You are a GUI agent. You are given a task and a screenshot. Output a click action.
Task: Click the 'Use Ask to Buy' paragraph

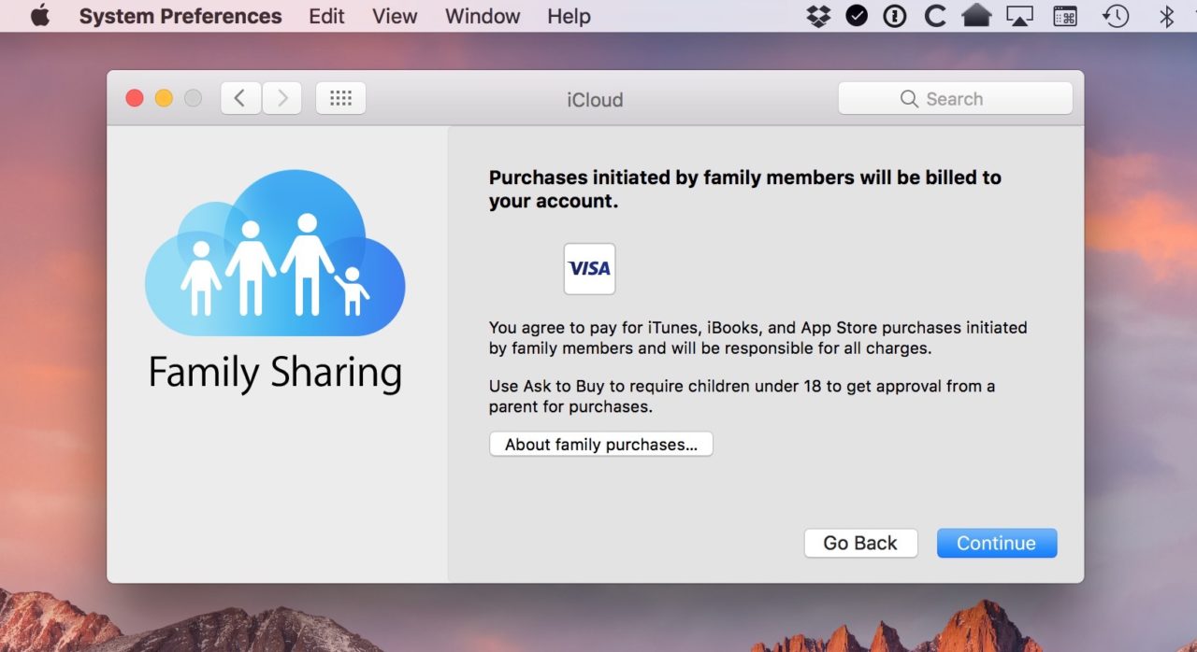click(x=742, y=396)
